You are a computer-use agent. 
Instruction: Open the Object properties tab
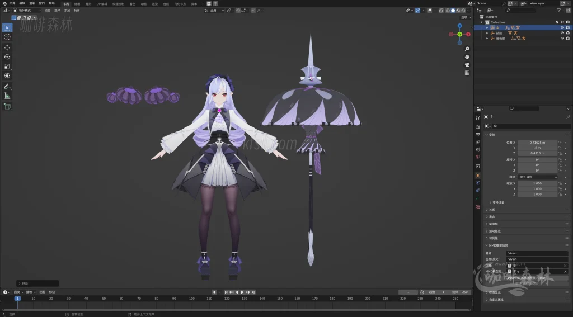pyautogui.click(x=478, y=176)
